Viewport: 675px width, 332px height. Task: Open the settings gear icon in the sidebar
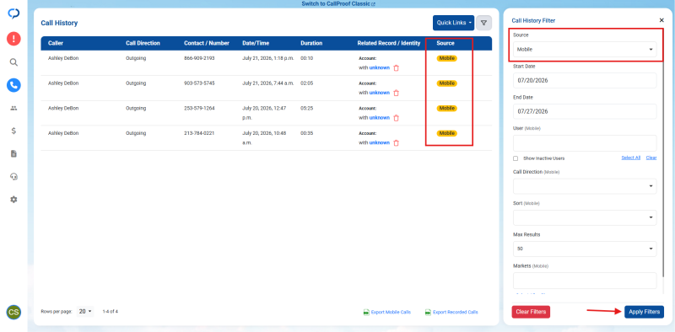pos(13,200)
